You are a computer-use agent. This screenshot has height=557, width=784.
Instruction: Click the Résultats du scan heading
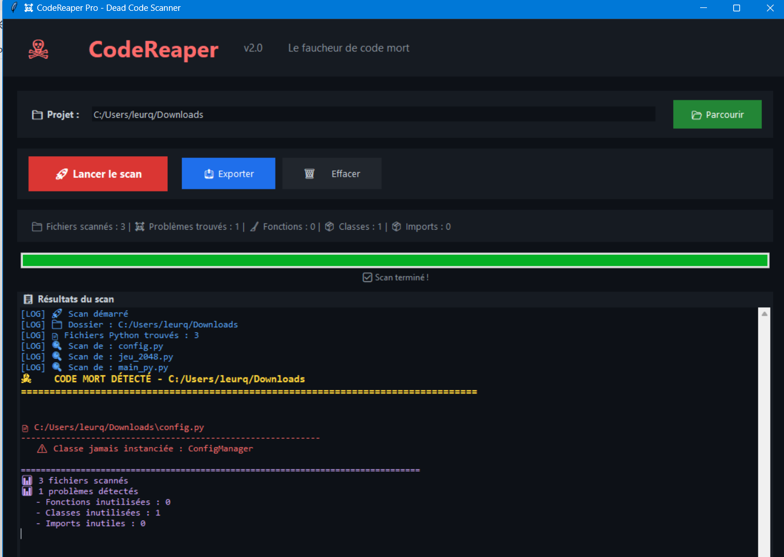[x=76, y=299]
